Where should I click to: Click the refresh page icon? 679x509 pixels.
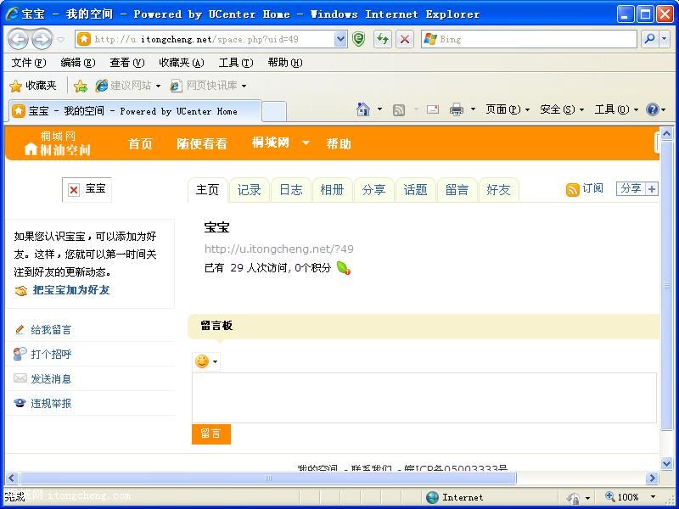pos(383,39)
